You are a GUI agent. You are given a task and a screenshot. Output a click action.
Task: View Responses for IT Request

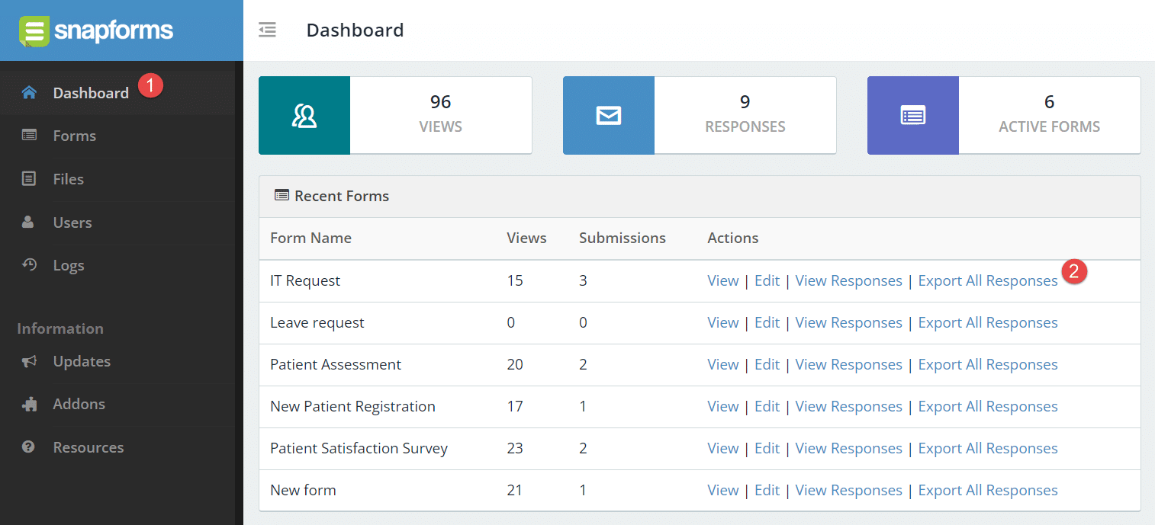click(x=848, y=280)
